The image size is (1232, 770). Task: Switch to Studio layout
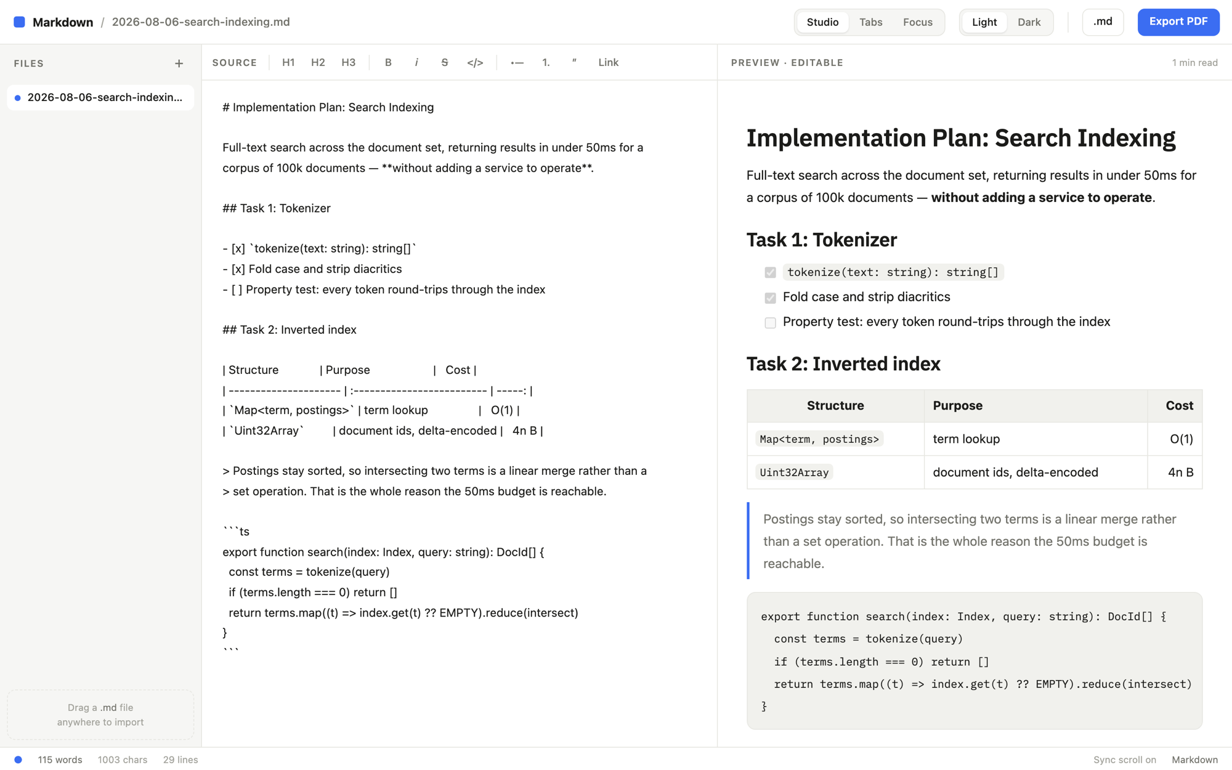tap(822, 22)
